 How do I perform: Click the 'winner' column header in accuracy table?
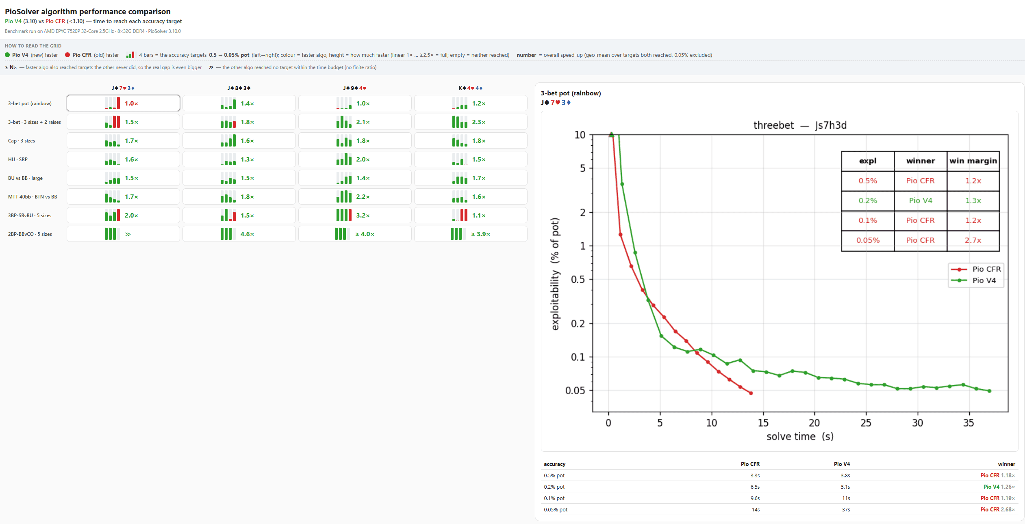click(x=1007, y=464)
